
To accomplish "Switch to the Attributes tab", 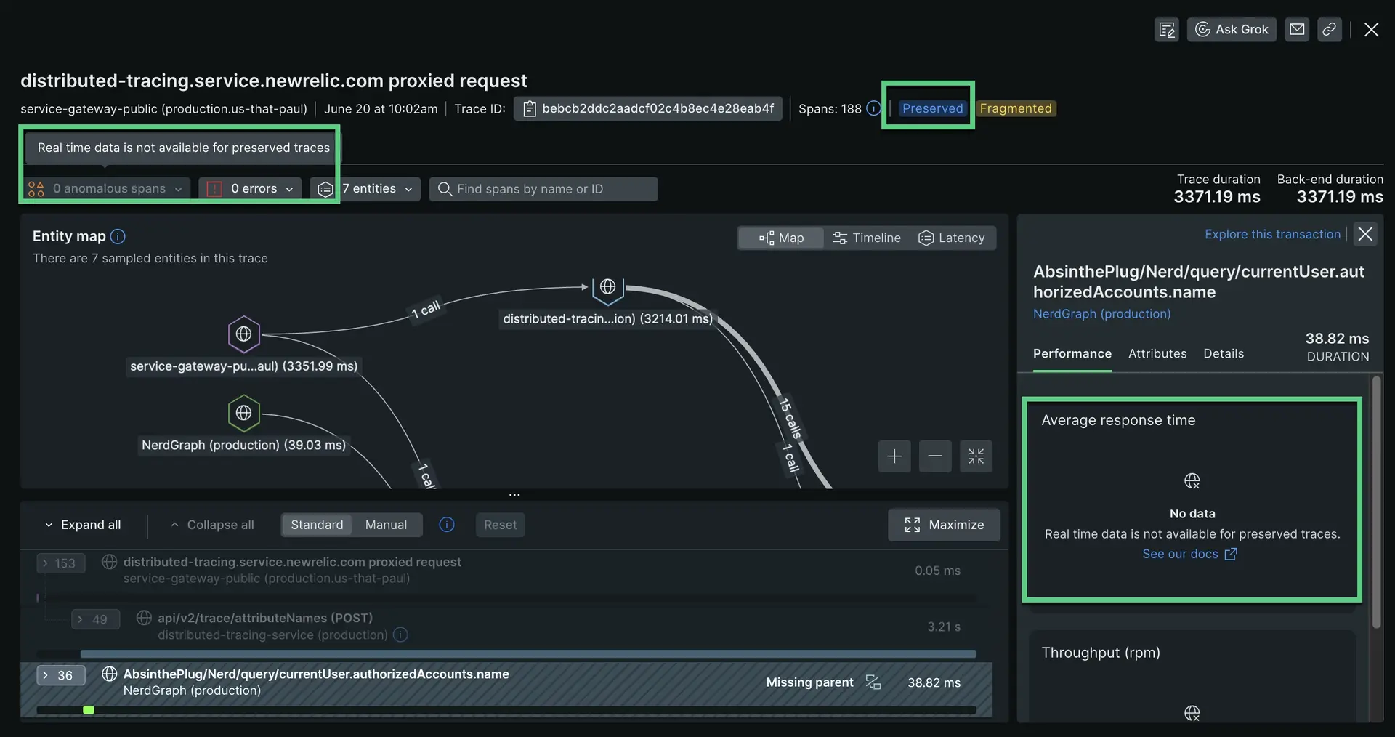I will (x=1157, y=353).
